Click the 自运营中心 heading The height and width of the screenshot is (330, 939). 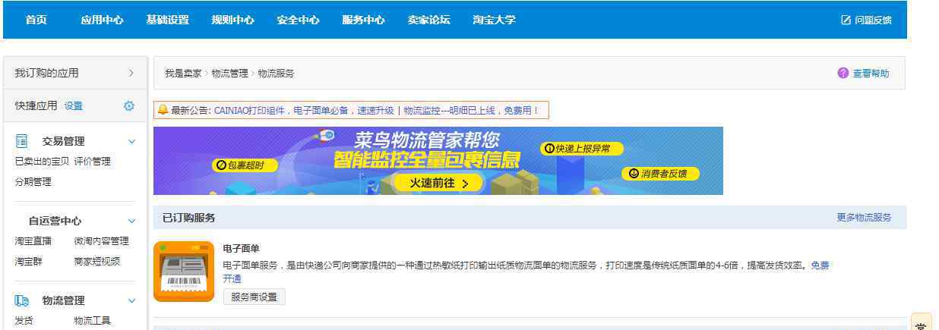click(55, 221)
